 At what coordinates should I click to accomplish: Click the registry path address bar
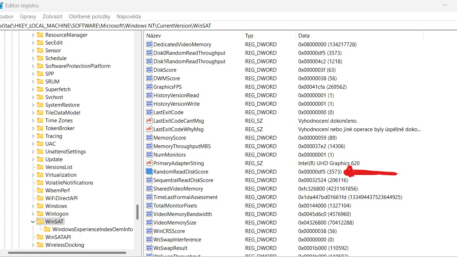pos(228,25)
